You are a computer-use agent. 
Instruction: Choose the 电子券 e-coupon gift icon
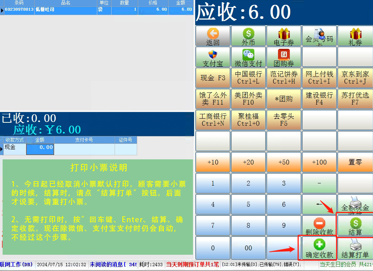pos(284,36)
